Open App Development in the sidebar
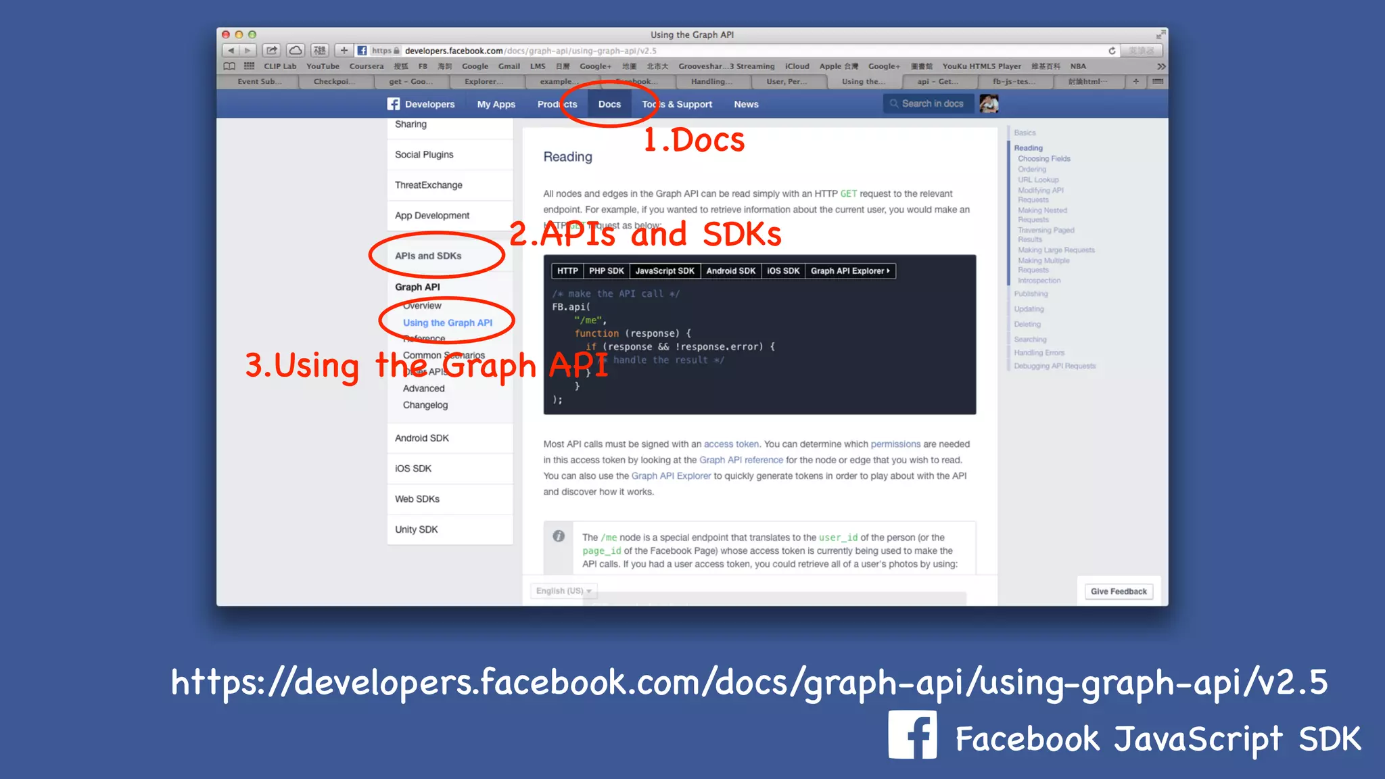The image size is (1385, 779). coord(450,216)
